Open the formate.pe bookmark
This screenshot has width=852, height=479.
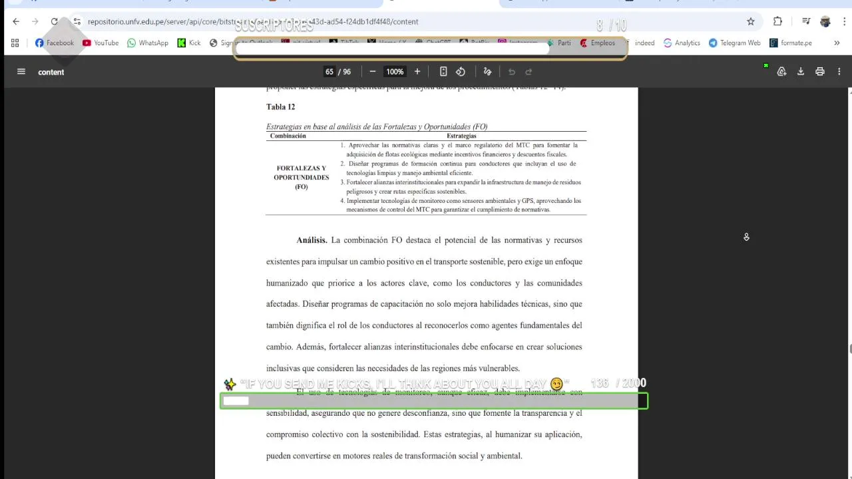[791, 43]
